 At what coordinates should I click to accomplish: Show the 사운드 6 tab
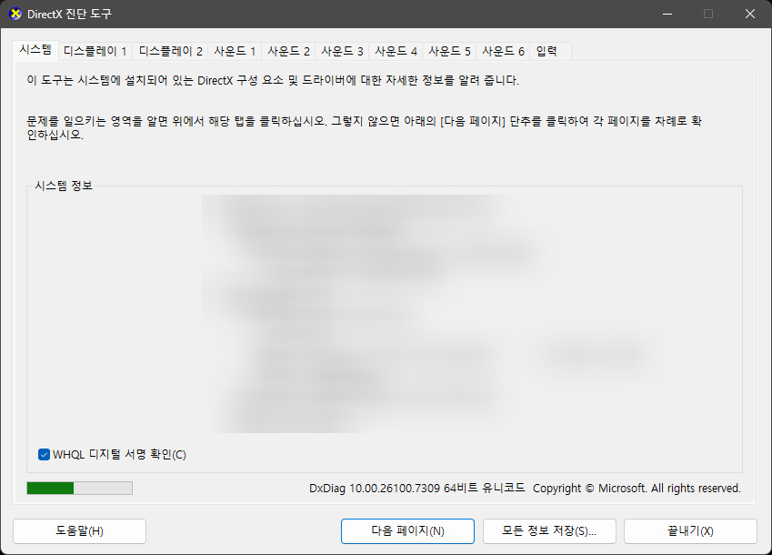tap(504, 51)
